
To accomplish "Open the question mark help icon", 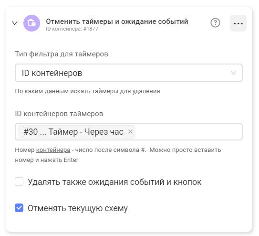I will coord(215,22).
